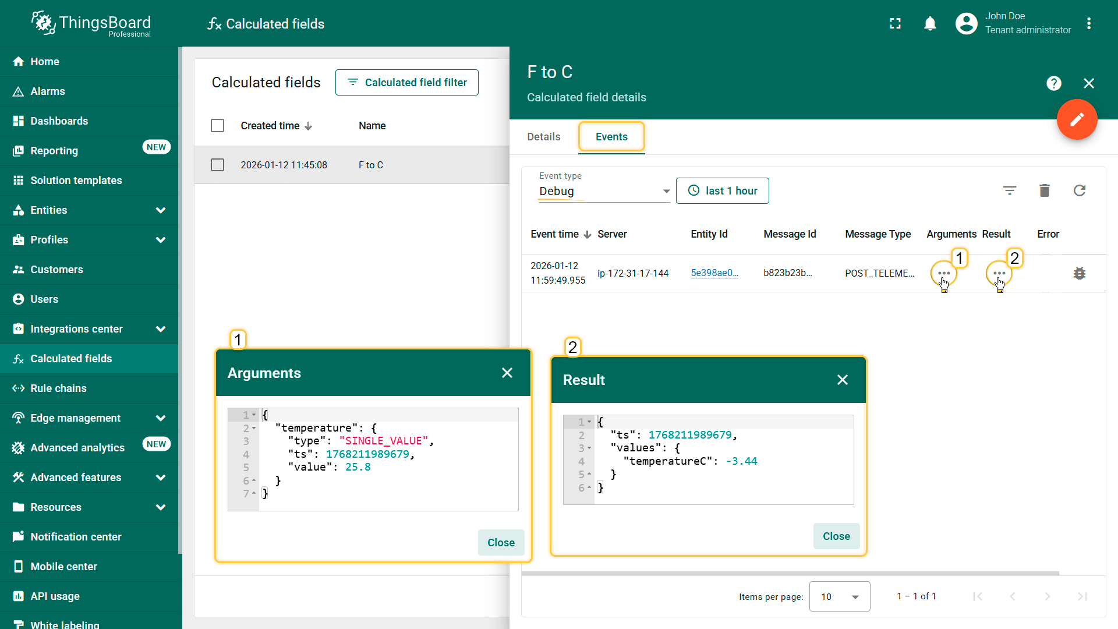Check the F to C row checkbox

(217, 165)
